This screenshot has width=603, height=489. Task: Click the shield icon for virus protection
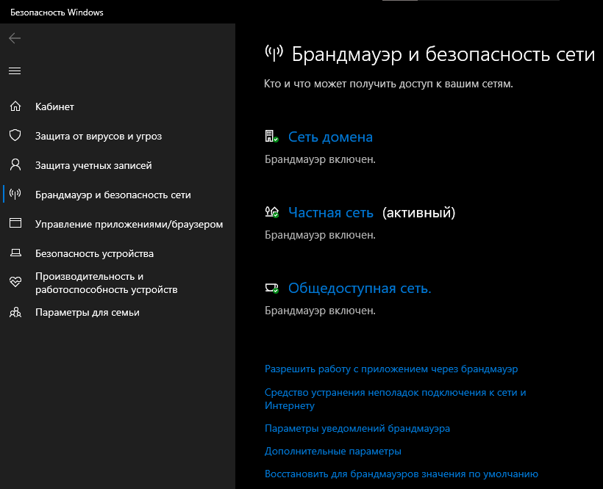click(15, 136)
